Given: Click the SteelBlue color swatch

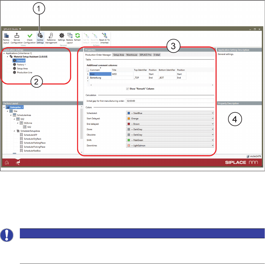Looking at the screenshot, I should [129, 113].
